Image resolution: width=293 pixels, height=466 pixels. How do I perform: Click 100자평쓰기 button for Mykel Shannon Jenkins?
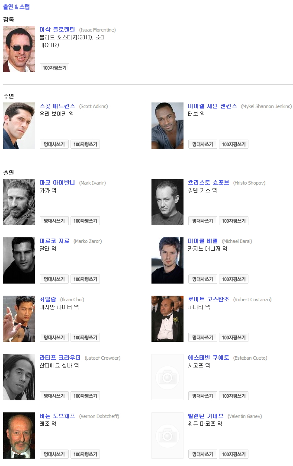click(x=234, y=144)
